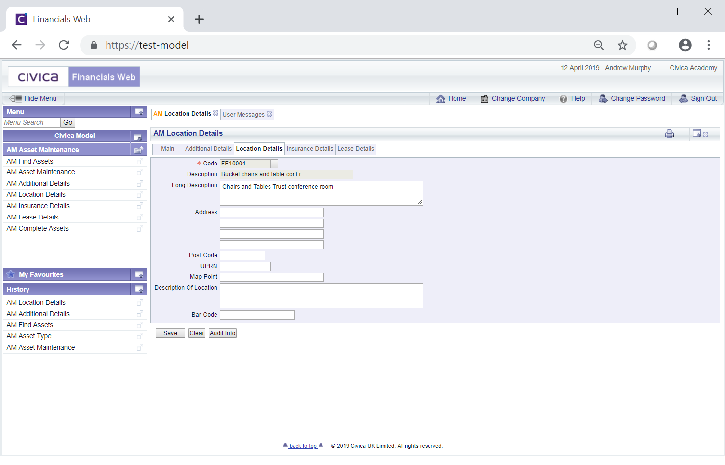Switch to the Main tab

tap(167, 149)
